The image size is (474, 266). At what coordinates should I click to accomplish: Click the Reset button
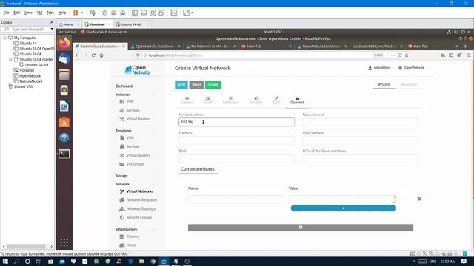196,85
